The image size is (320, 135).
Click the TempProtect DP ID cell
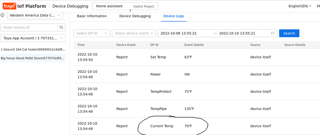161,92
